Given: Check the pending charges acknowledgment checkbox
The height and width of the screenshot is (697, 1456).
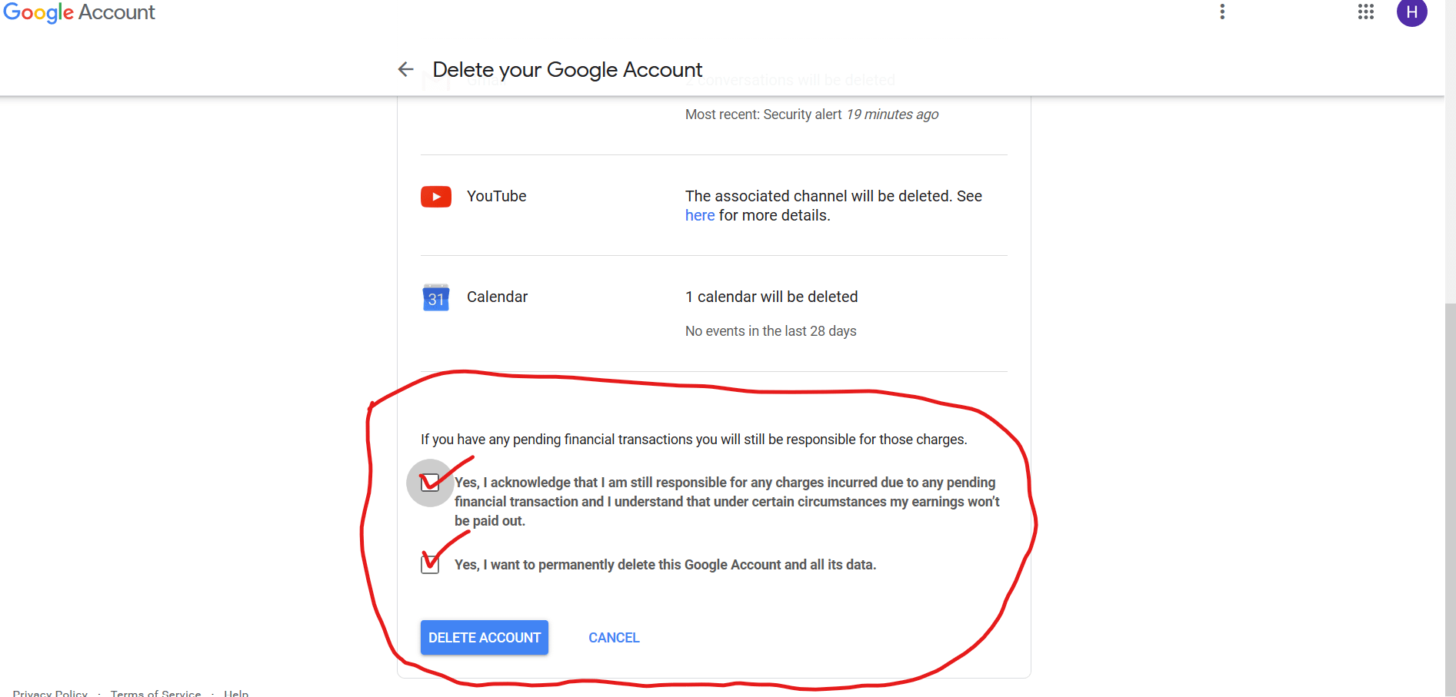Looking at the screenshot, I should (430, 483).
